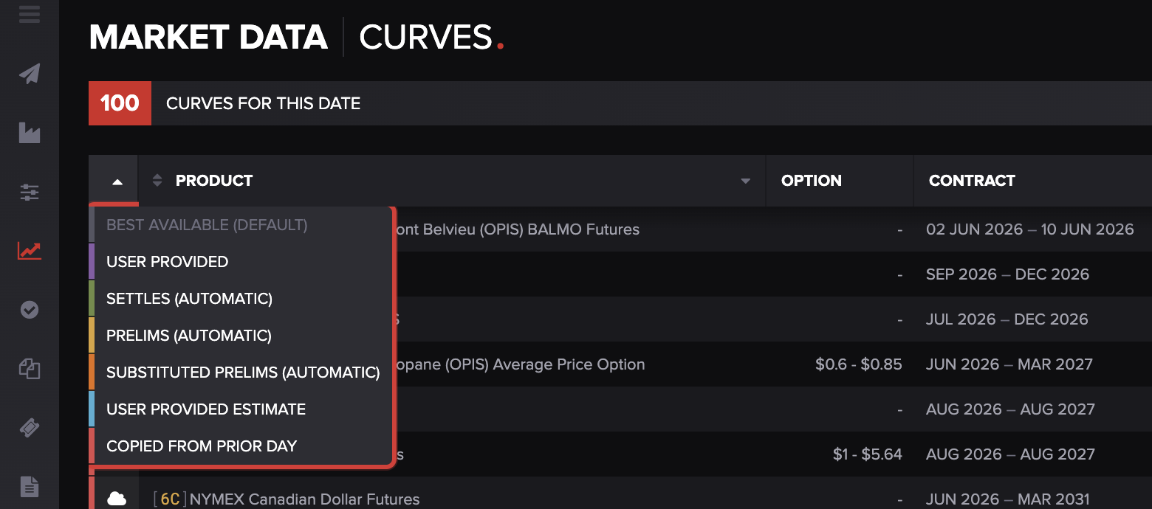Click the cloud icon beside Canadian Dollar Futures
This screenshot has height=509, width=1152.
tap(117, 499)
